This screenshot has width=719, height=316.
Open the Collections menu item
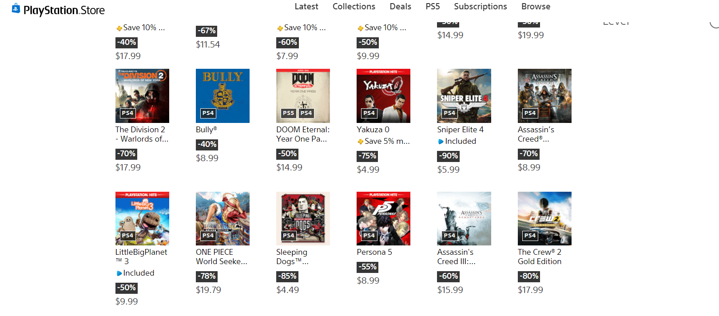coord(354,7)
